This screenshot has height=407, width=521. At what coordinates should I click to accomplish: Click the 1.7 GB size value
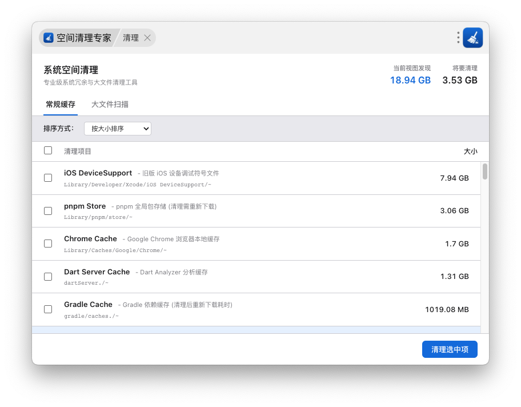457,244
